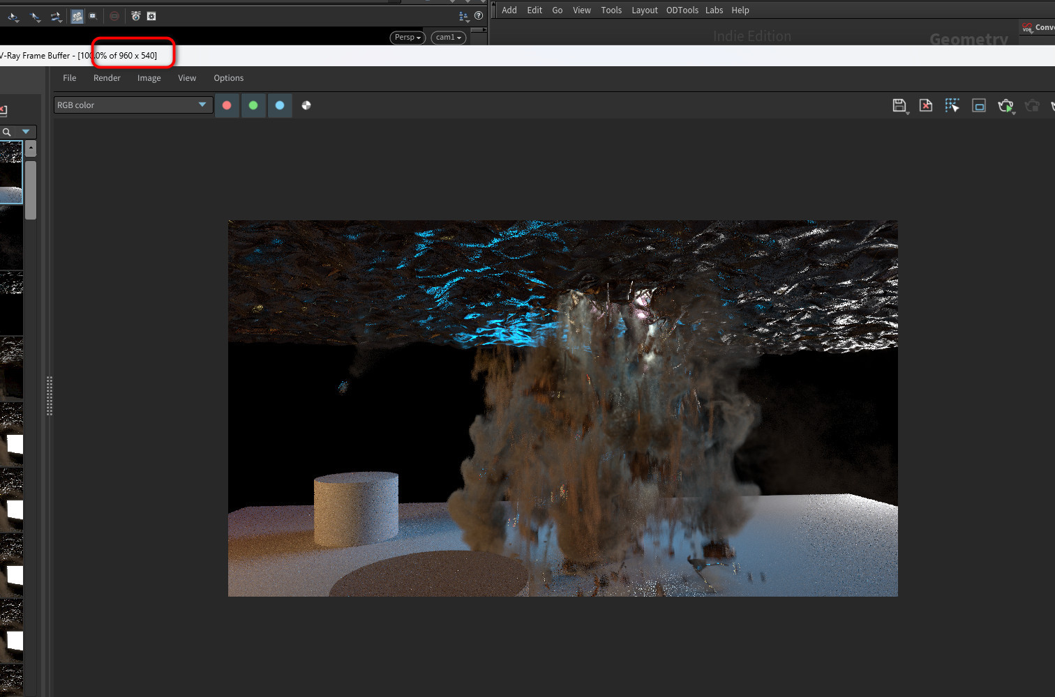Open the VFB View menu
This screenshot has height=697, width=1055.
187,78
